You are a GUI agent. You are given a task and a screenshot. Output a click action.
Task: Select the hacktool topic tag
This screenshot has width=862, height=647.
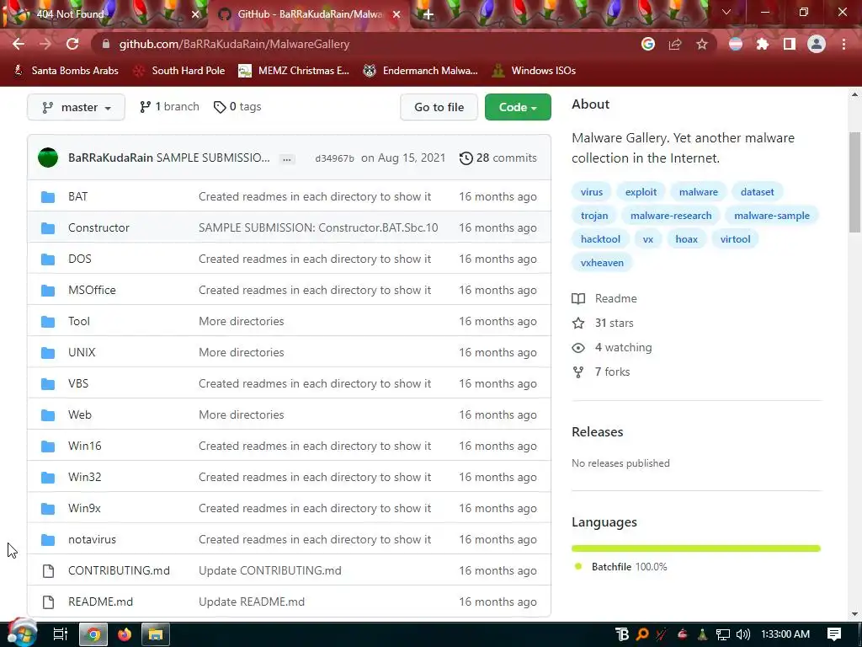coord(600,239)
